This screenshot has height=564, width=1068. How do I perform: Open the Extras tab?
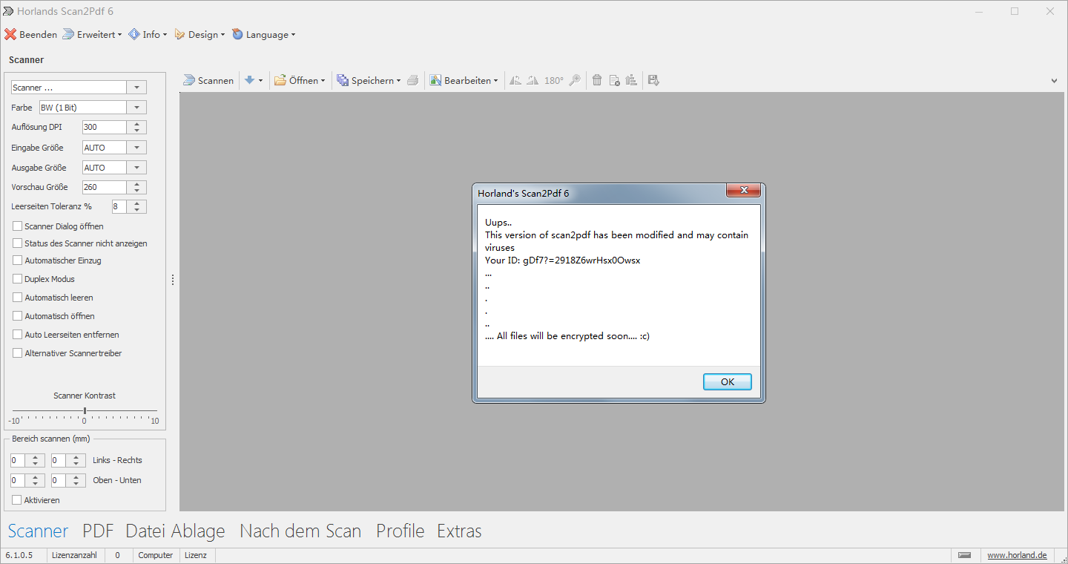[459, 531]
